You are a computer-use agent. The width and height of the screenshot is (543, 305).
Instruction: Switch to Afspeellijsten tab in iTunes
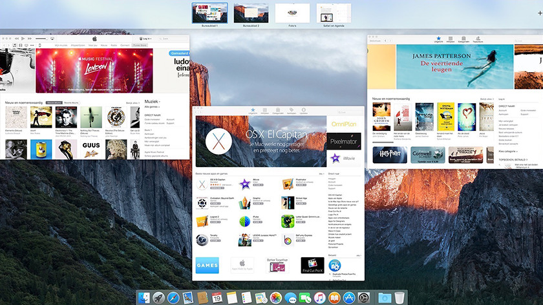[78, 45]
